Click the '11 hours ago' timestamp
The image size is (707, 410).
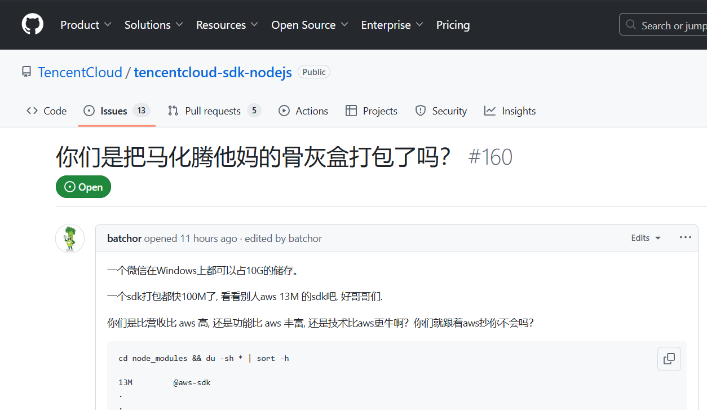click(x=209, y=239)
